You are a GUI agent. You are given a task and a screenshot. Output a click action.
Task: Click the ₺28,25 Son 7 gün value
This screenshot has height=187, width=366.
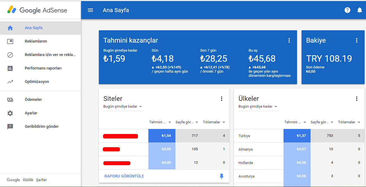214,59
